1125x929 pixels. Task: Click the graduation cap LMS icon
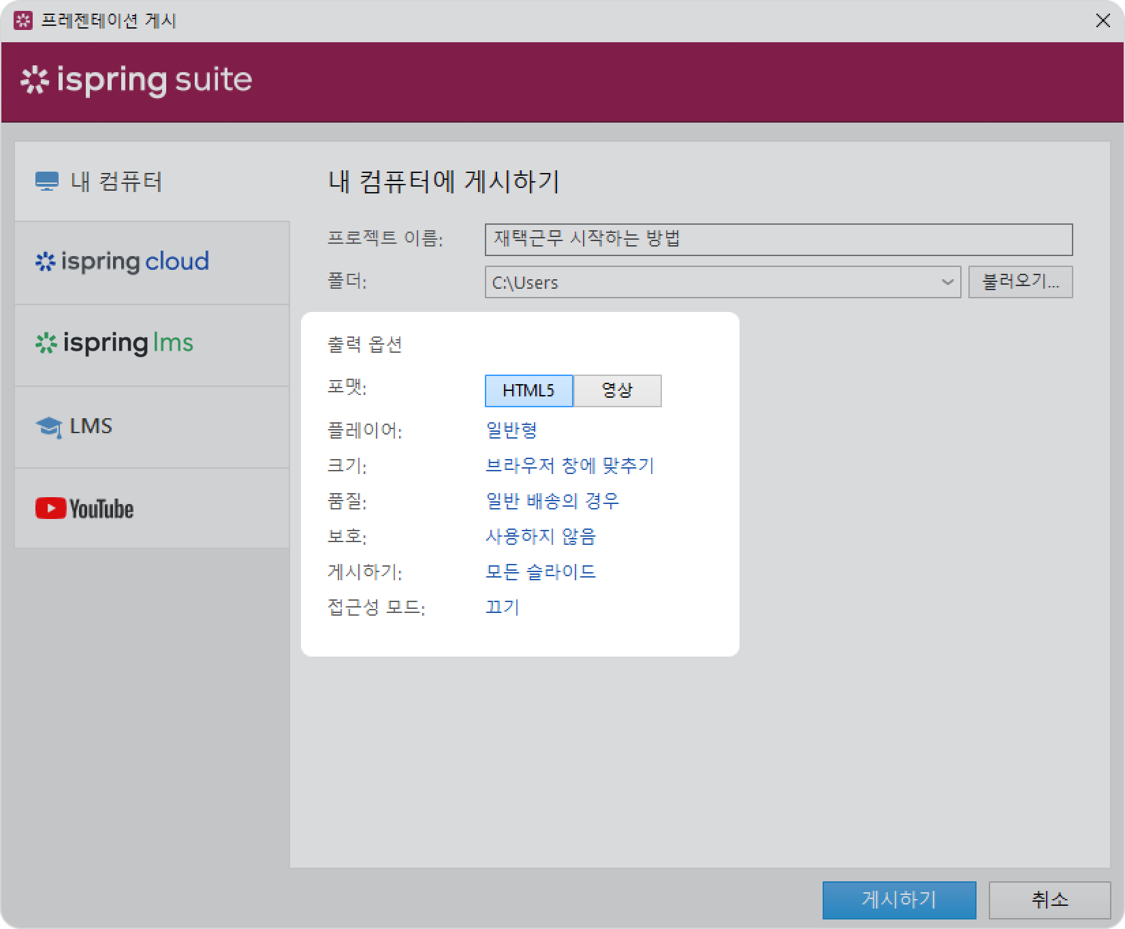point(48,427)
